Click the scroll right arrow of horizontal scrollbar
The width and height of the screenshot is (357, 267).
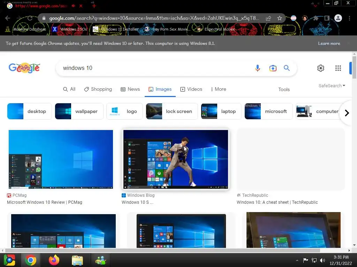349,250
